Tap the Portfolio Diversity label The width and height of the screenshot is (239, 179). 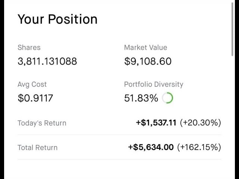point(154,85)
